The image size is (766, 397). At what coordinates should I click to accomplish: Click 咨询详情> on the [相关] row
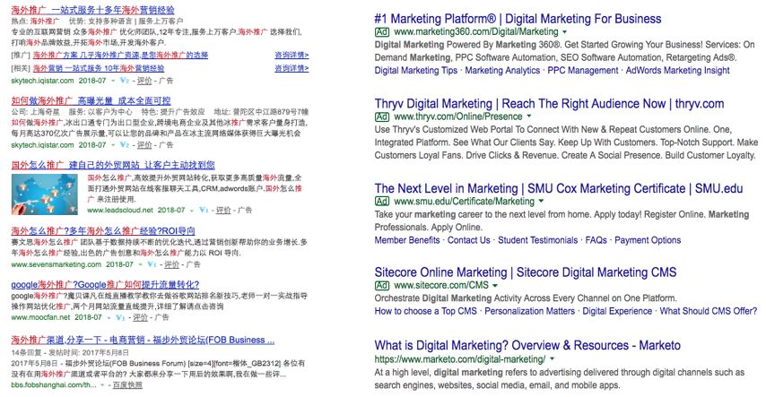pos(292,68)
